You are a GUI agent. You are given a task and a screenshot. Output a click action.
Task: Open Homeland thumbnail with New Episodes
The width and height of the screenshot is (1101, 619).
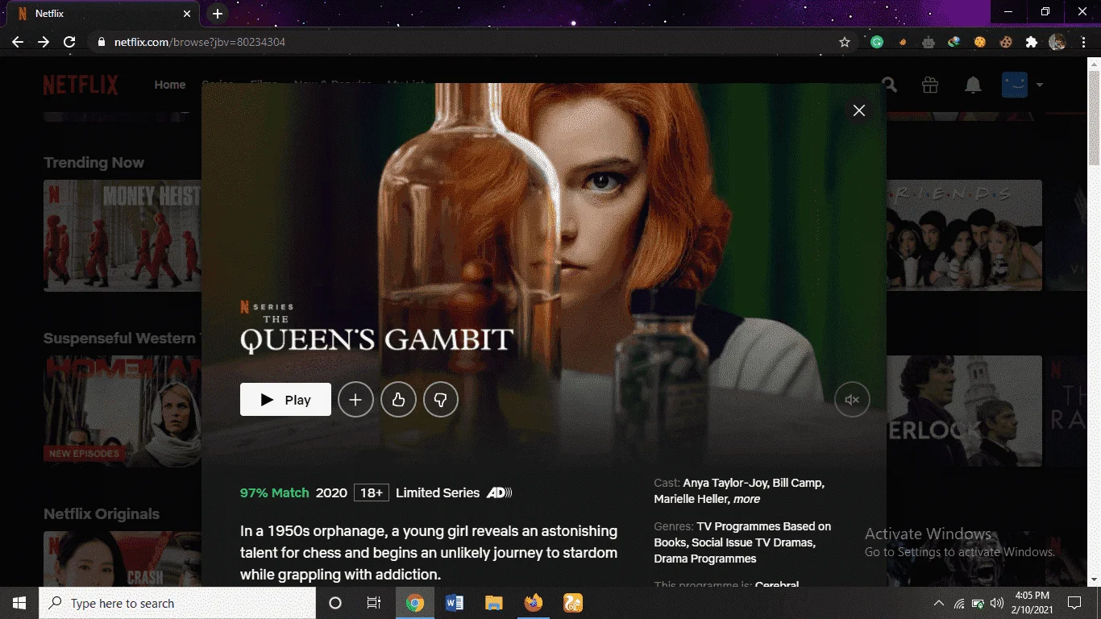pos(123,411)
